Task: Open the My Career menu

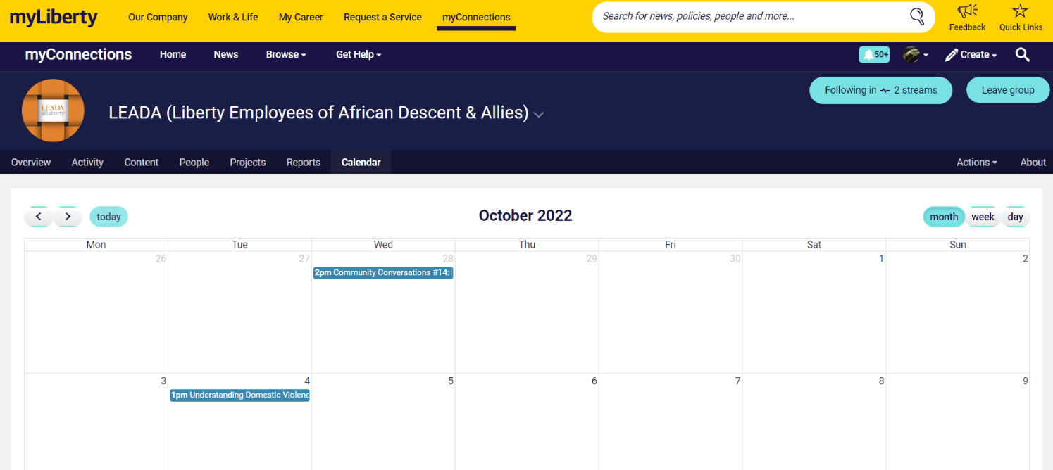Action: 301,18
